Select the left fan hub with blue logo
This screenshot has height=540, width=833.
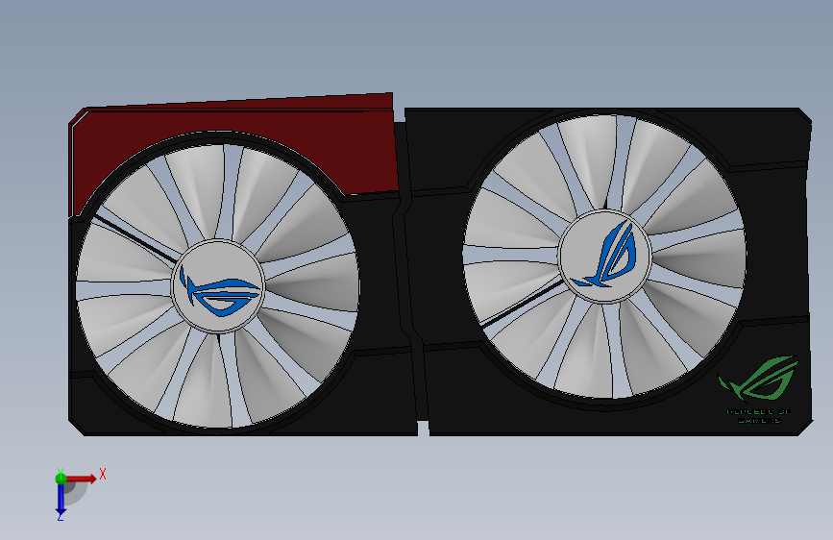[x=218, y=286]
